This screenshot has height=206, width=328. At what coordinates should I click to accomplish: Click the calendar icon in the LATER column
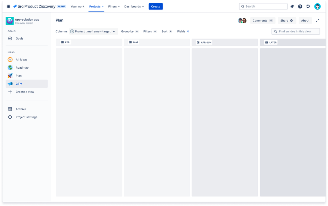267,42
